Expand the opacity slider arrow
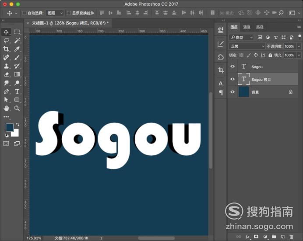The height and width of the screenshot is (241, 303). click(299, 46)
